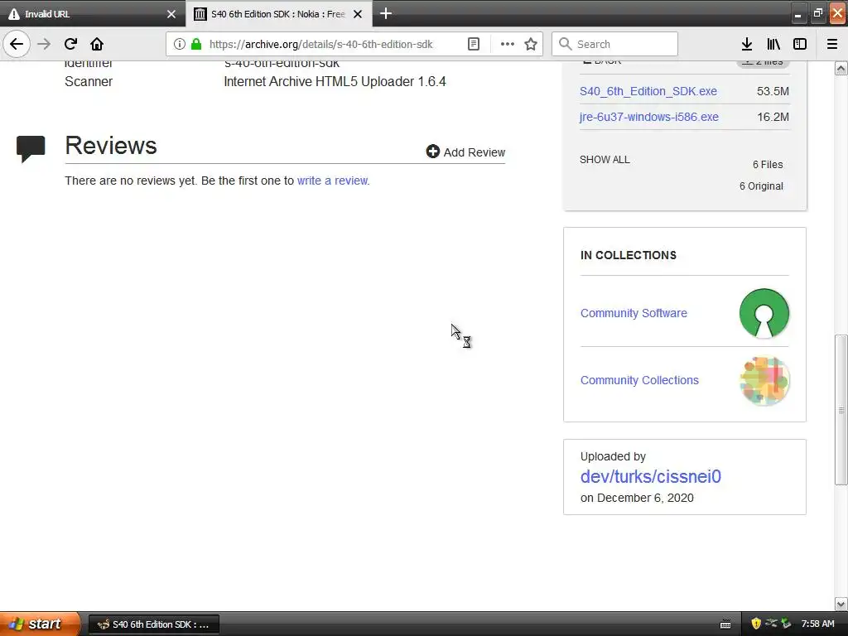Click the IN COLLECTIONS heading
This screenshot has width=848, height=636.
coord(628,255)
